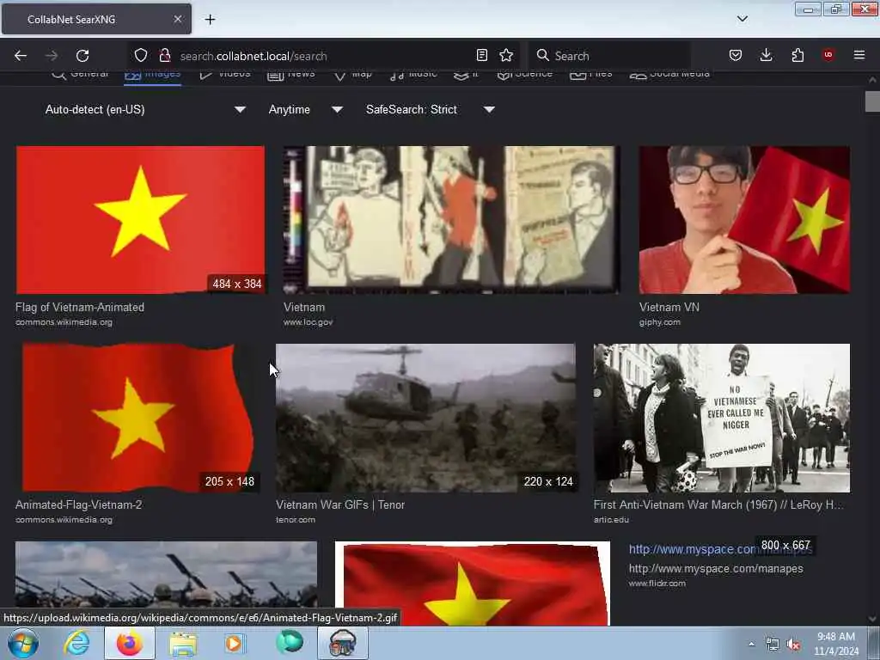Open the bottom Vietnam flag thumbnail

coord(473,584)
